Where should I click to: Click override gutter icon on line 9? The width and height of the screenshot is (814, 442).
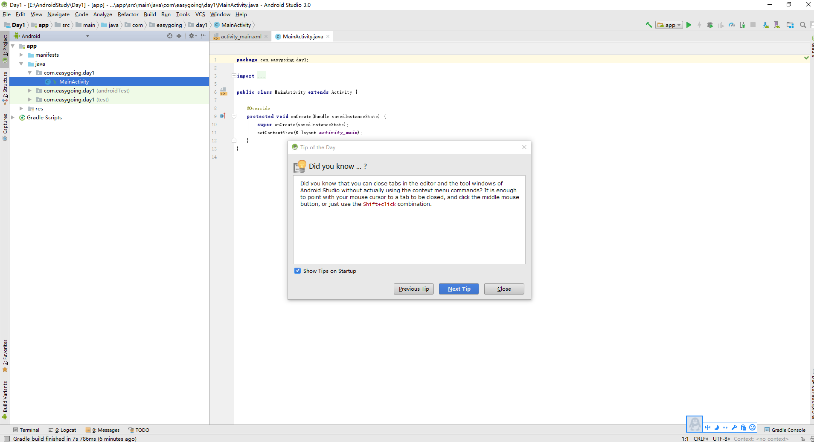tap(222, 116)
